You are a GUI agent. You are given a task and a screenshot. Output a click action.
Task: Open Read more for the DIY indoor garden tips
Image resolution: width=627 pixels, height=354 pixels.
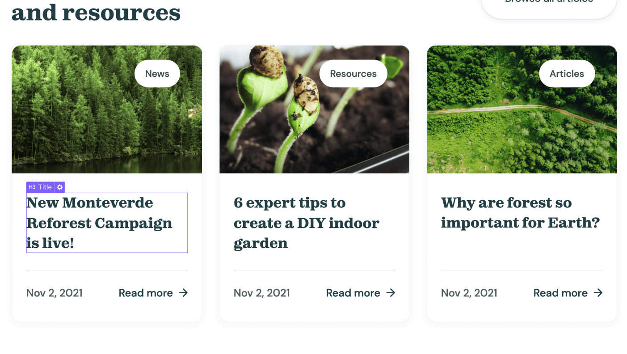coord(353,293)
